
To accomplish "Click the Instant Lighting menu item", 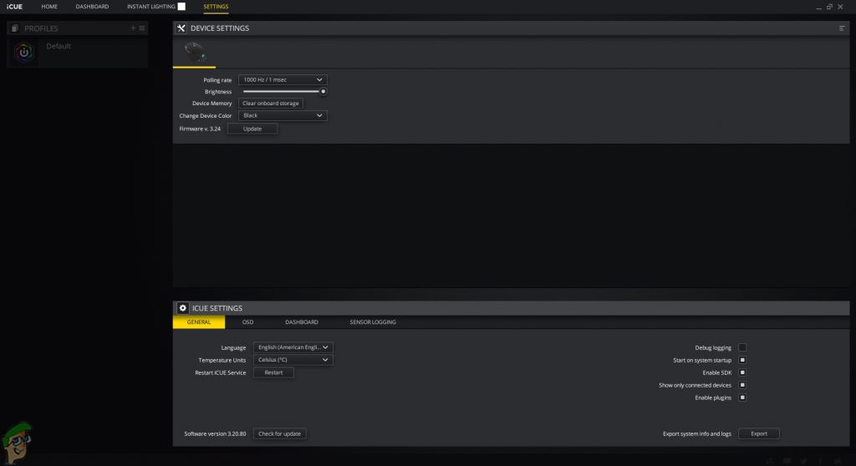I will (151, 7).
